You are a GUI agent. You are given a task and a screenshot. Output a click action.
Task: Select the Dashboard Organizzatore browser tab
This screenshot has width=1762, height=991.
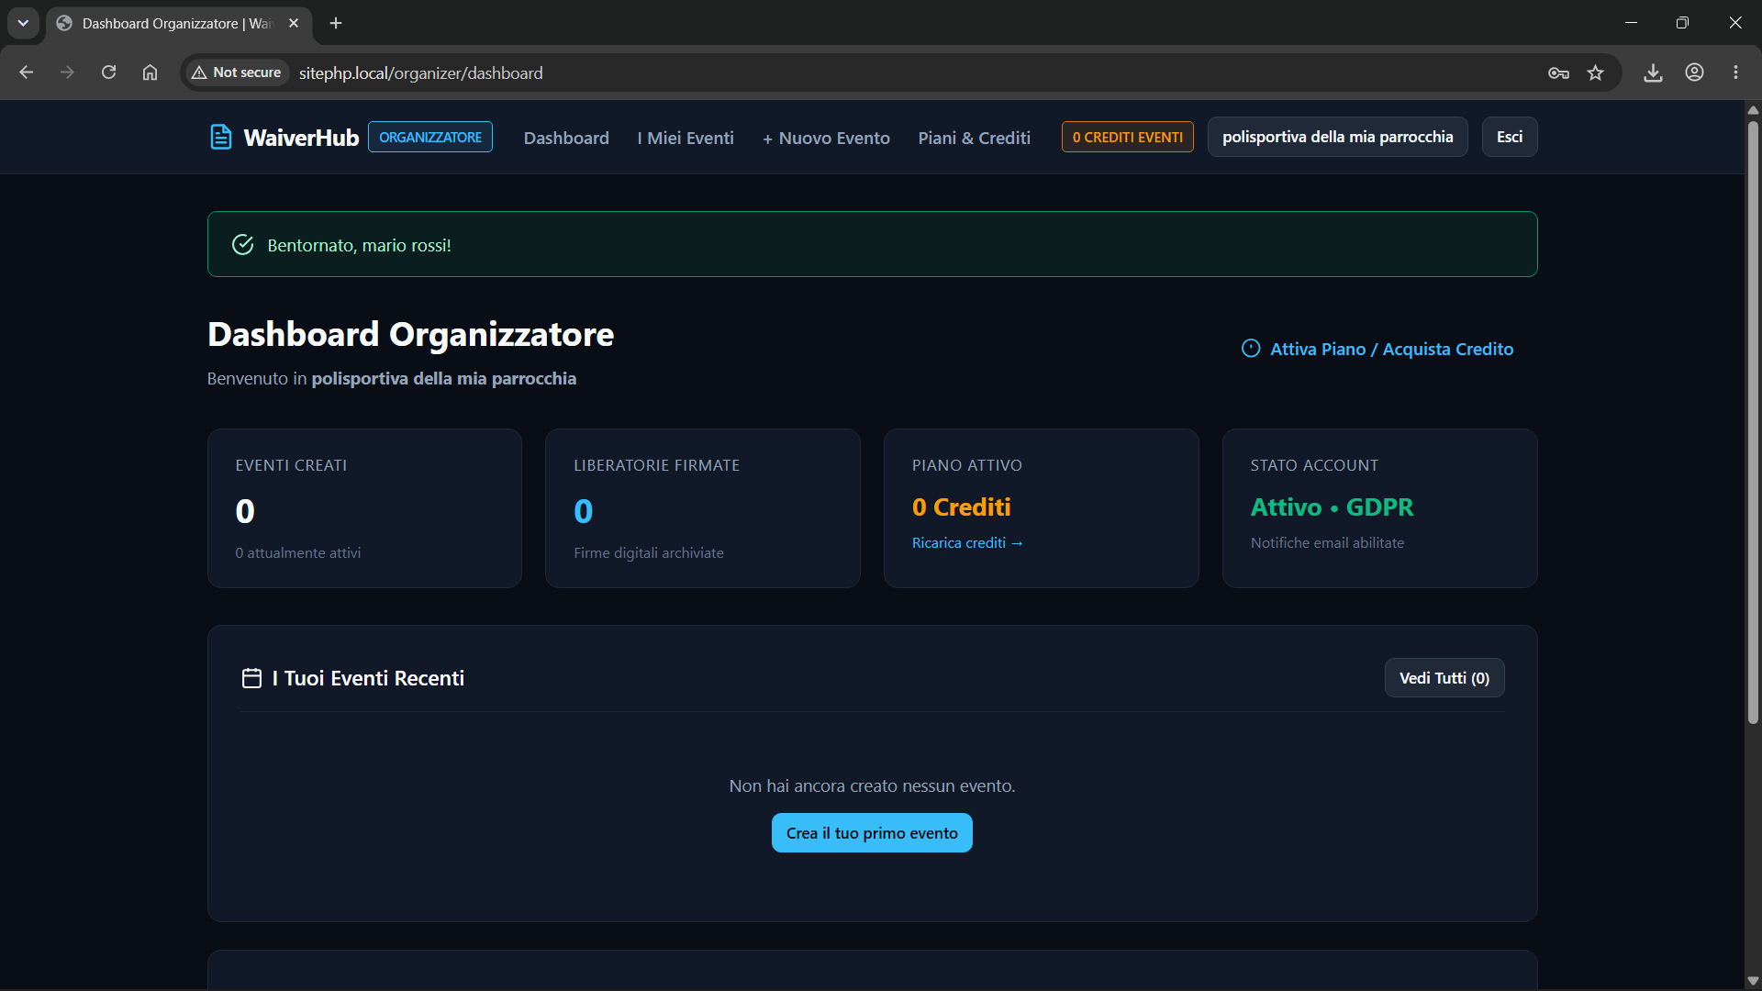tap(178, 24)
